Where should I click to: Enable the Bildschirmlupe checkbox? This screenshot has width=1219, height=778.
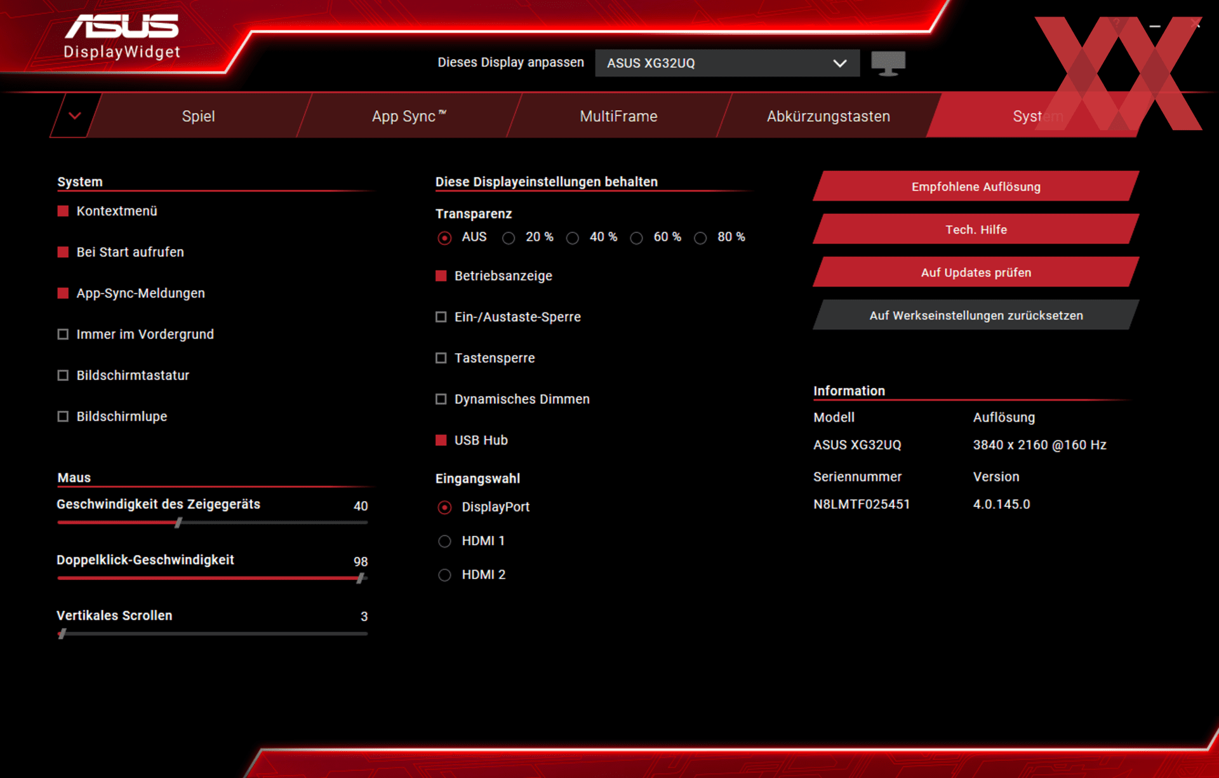click(x=63, y=417)
